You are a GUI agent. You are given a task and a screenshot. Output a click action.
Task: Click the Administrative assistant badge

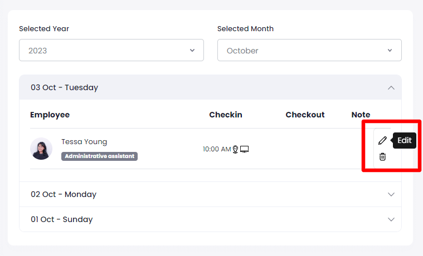99,156
